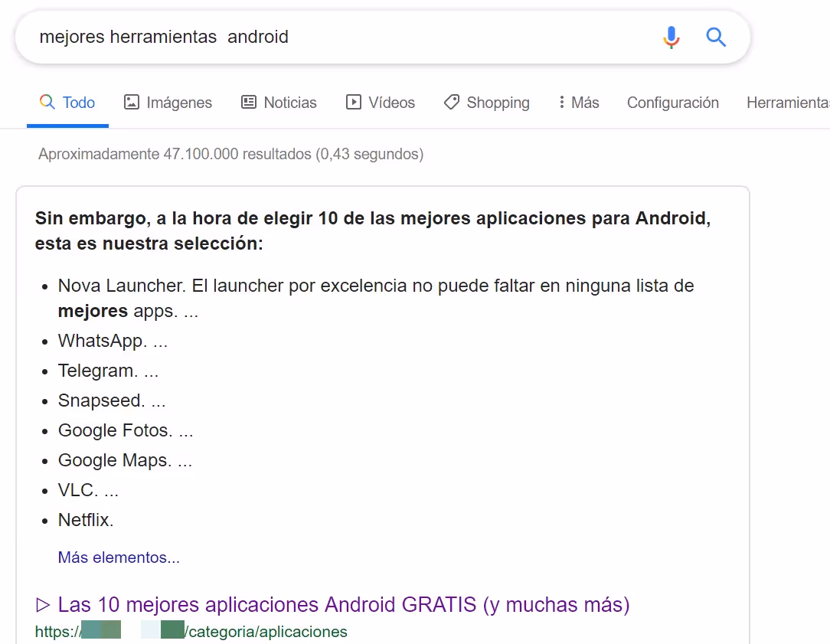Click the Nova Launcher list item
Screen dimensions: 830x644
click(x=376, y=298)
